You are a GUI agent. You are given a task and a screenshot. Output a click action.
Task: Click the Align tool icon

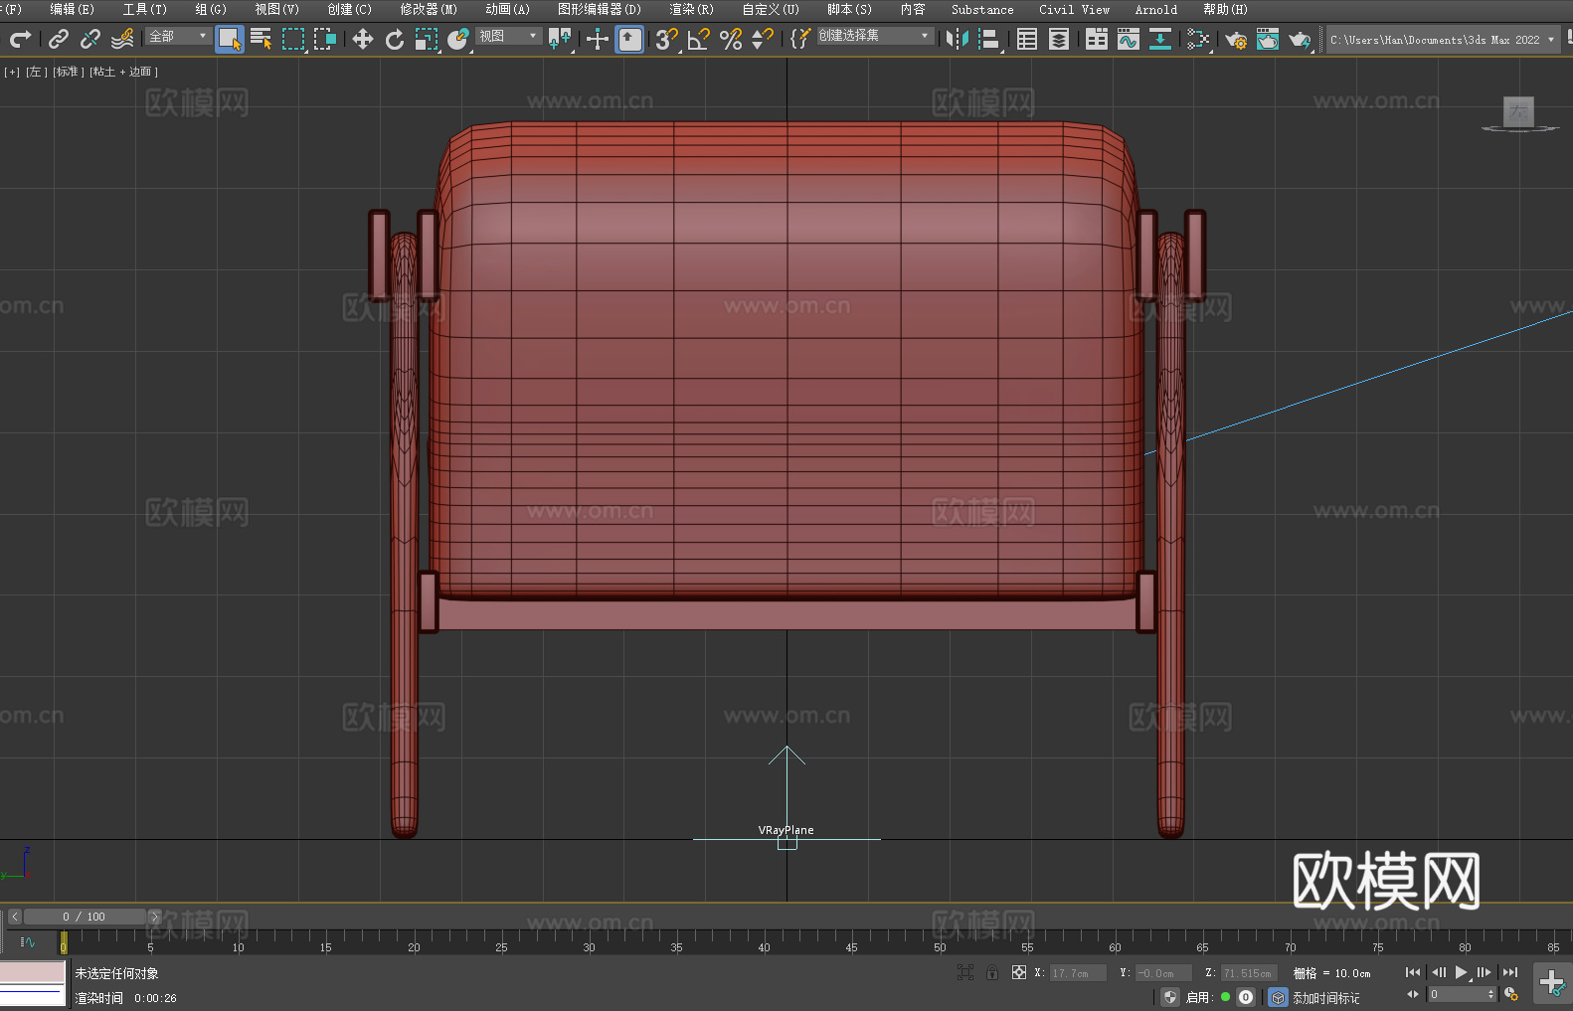pos(989,39)
